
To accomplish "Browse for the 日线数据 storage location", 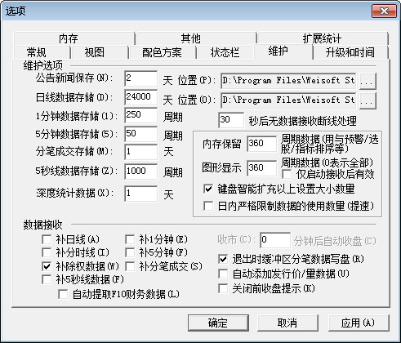I will point(368,100).
